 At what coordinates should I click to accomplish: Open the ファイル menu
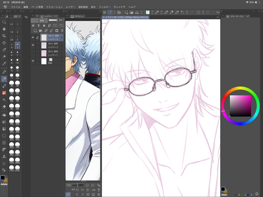[15, 7]
